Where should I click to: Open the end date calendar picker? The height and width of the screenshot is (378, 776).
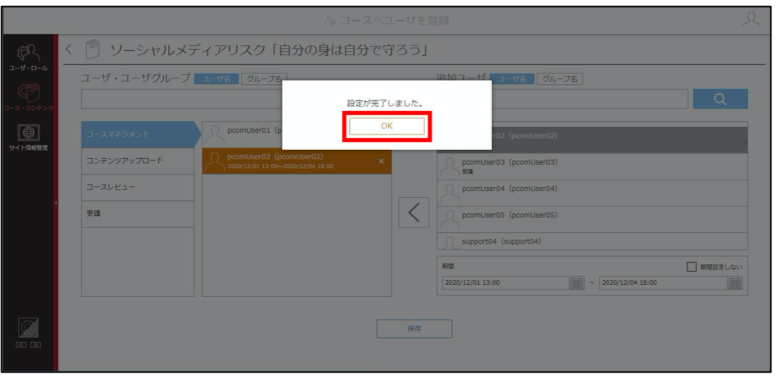click(x=735, y=282)
